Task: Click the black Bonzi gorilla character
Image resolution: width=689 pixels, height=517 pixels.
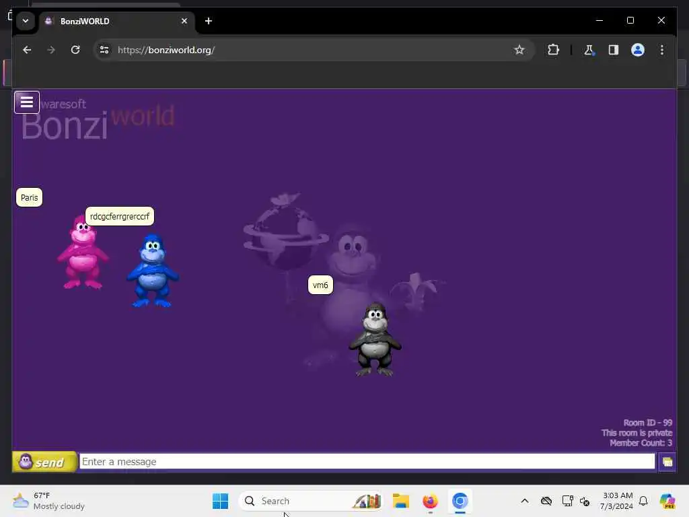Action: coord(375,339)
